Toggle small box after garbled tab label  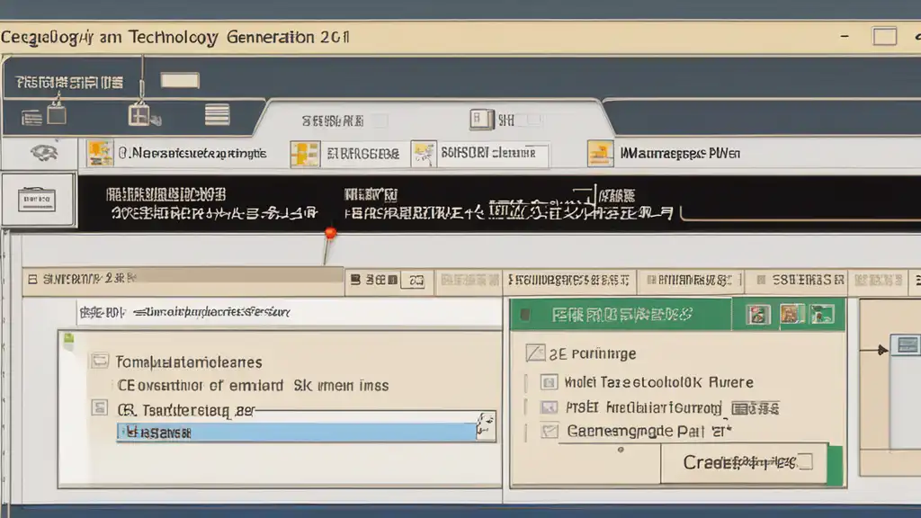[x=380, y=121]
